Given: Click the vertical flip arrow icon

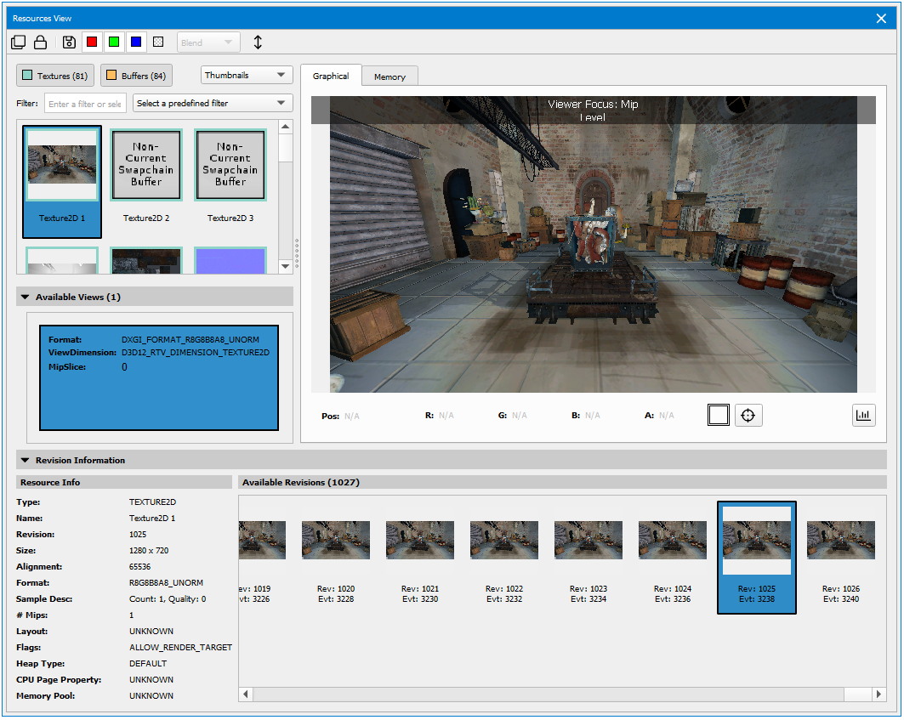Looking at the screenshot, I should (259, 43).
